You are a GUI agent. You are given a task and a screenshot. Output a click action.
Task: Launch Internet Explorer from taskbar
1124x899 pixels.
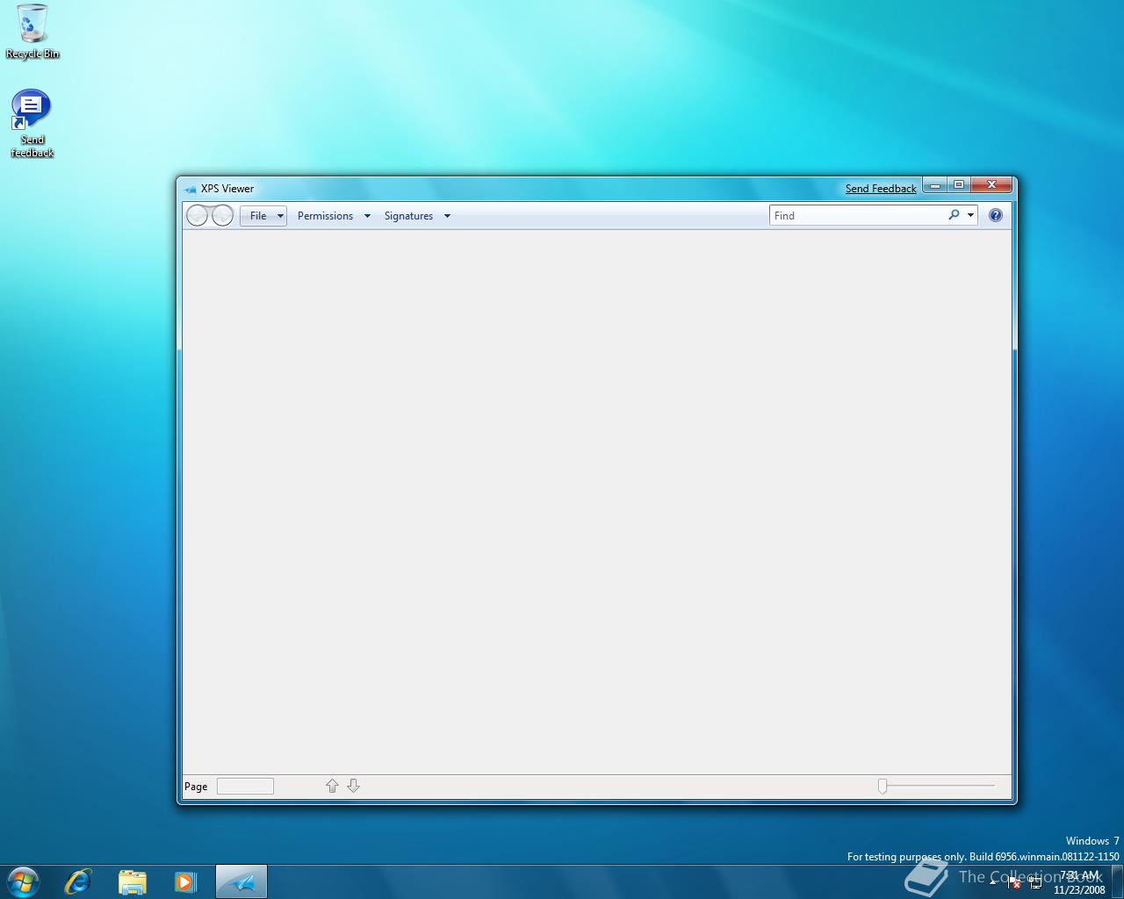78,881
